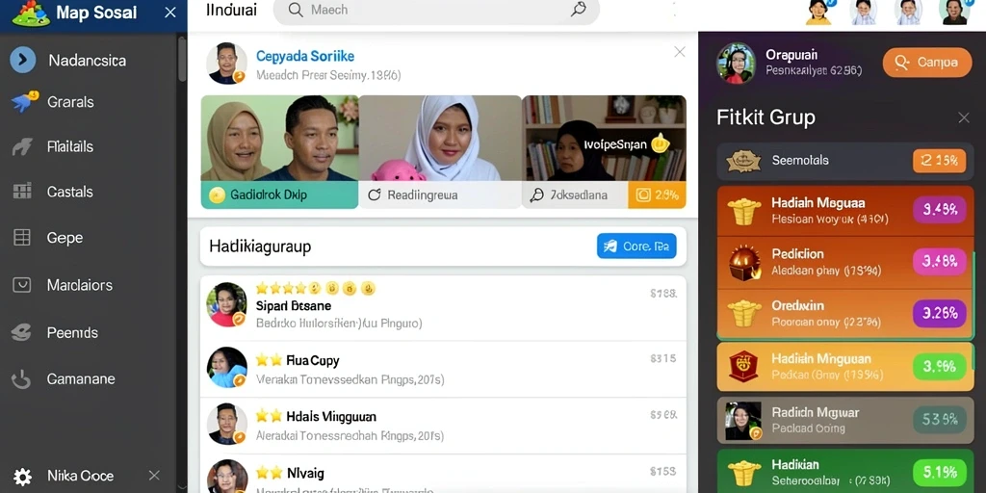Click the Sipari Btsane avatar
This screenshot has width=986, height=493.
click(226, 304)
